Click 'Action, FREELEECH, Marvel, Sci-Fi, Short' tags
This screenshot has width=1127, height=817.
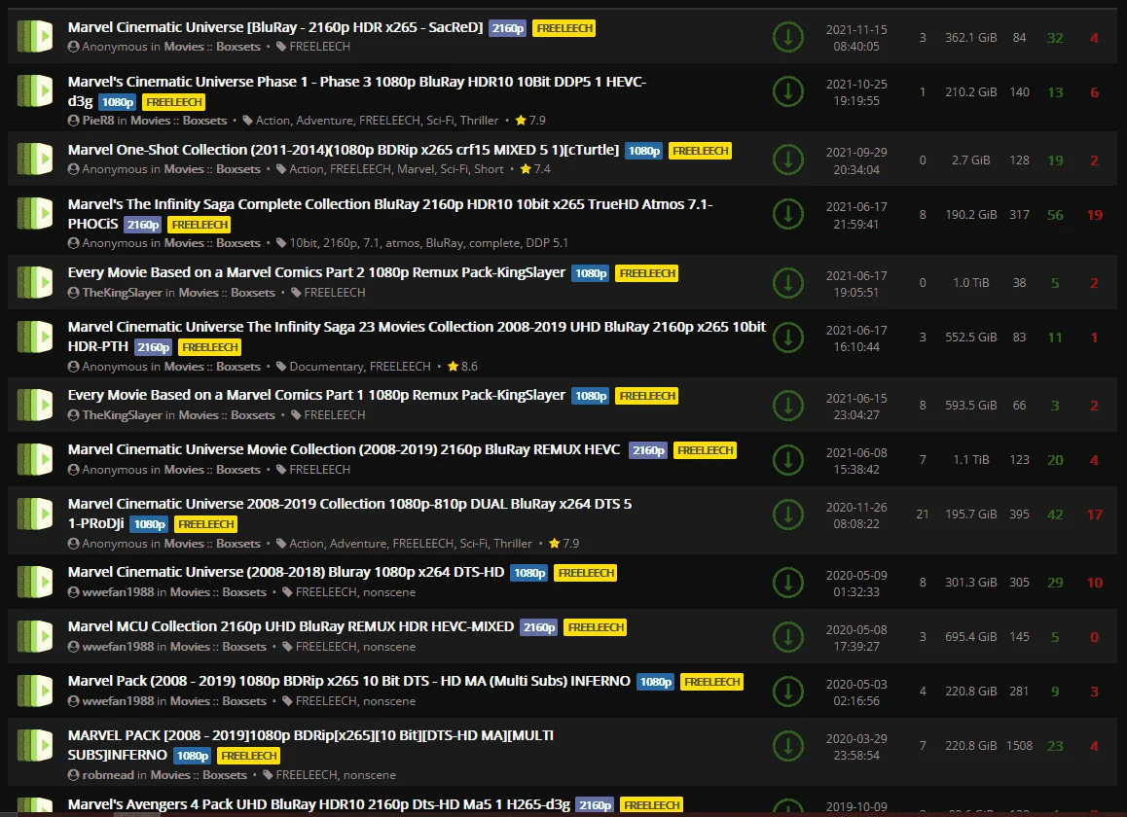[396, 169]
